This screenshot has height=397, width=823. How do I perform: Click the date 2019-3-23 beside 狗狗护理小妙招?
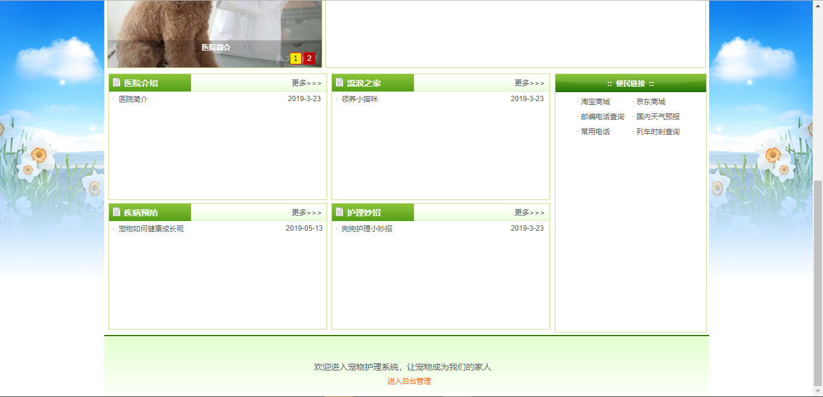(x=527, y=228)
